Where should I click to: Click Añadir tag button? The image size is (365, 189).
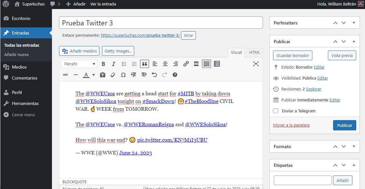tap(343, 180)
